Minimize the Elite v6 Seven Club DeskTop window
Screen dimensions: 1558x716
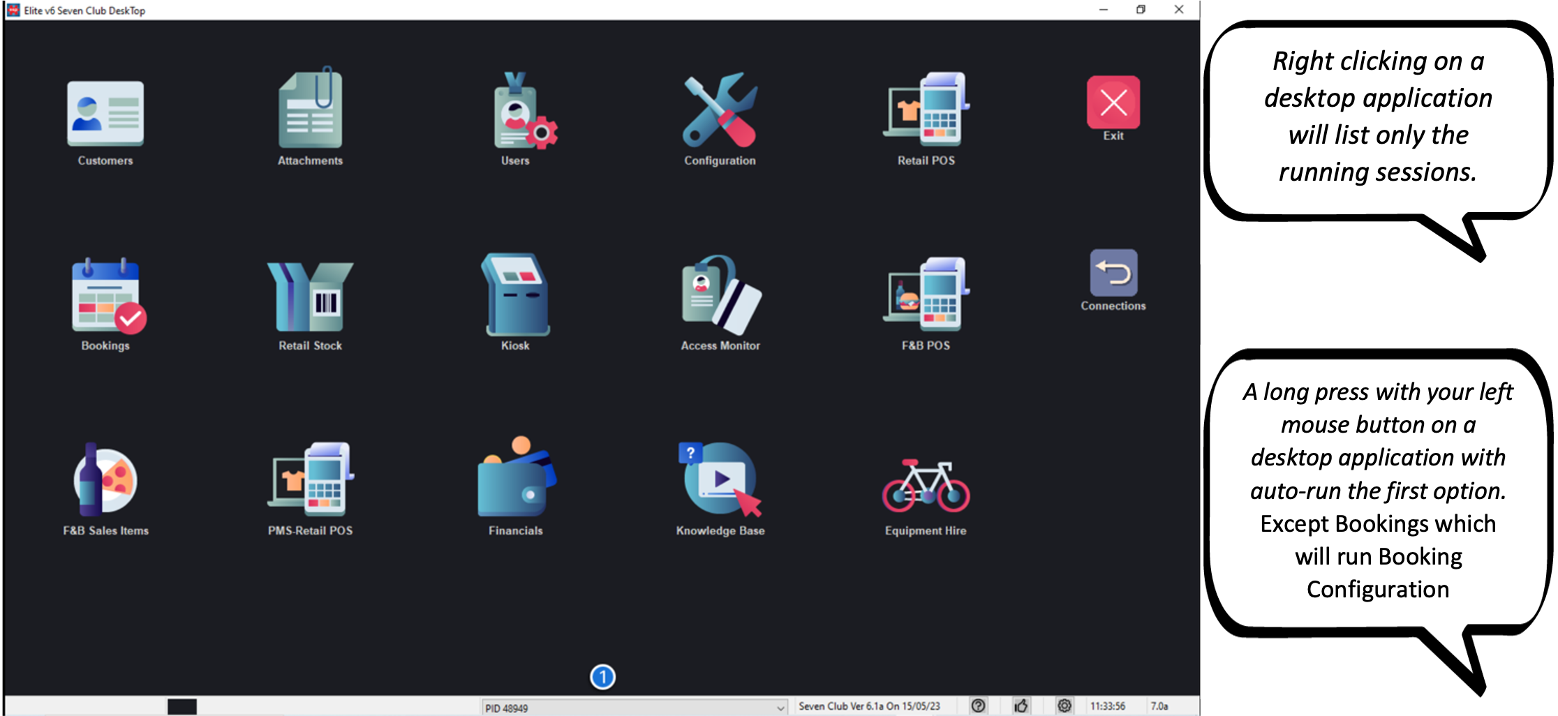1104,10
